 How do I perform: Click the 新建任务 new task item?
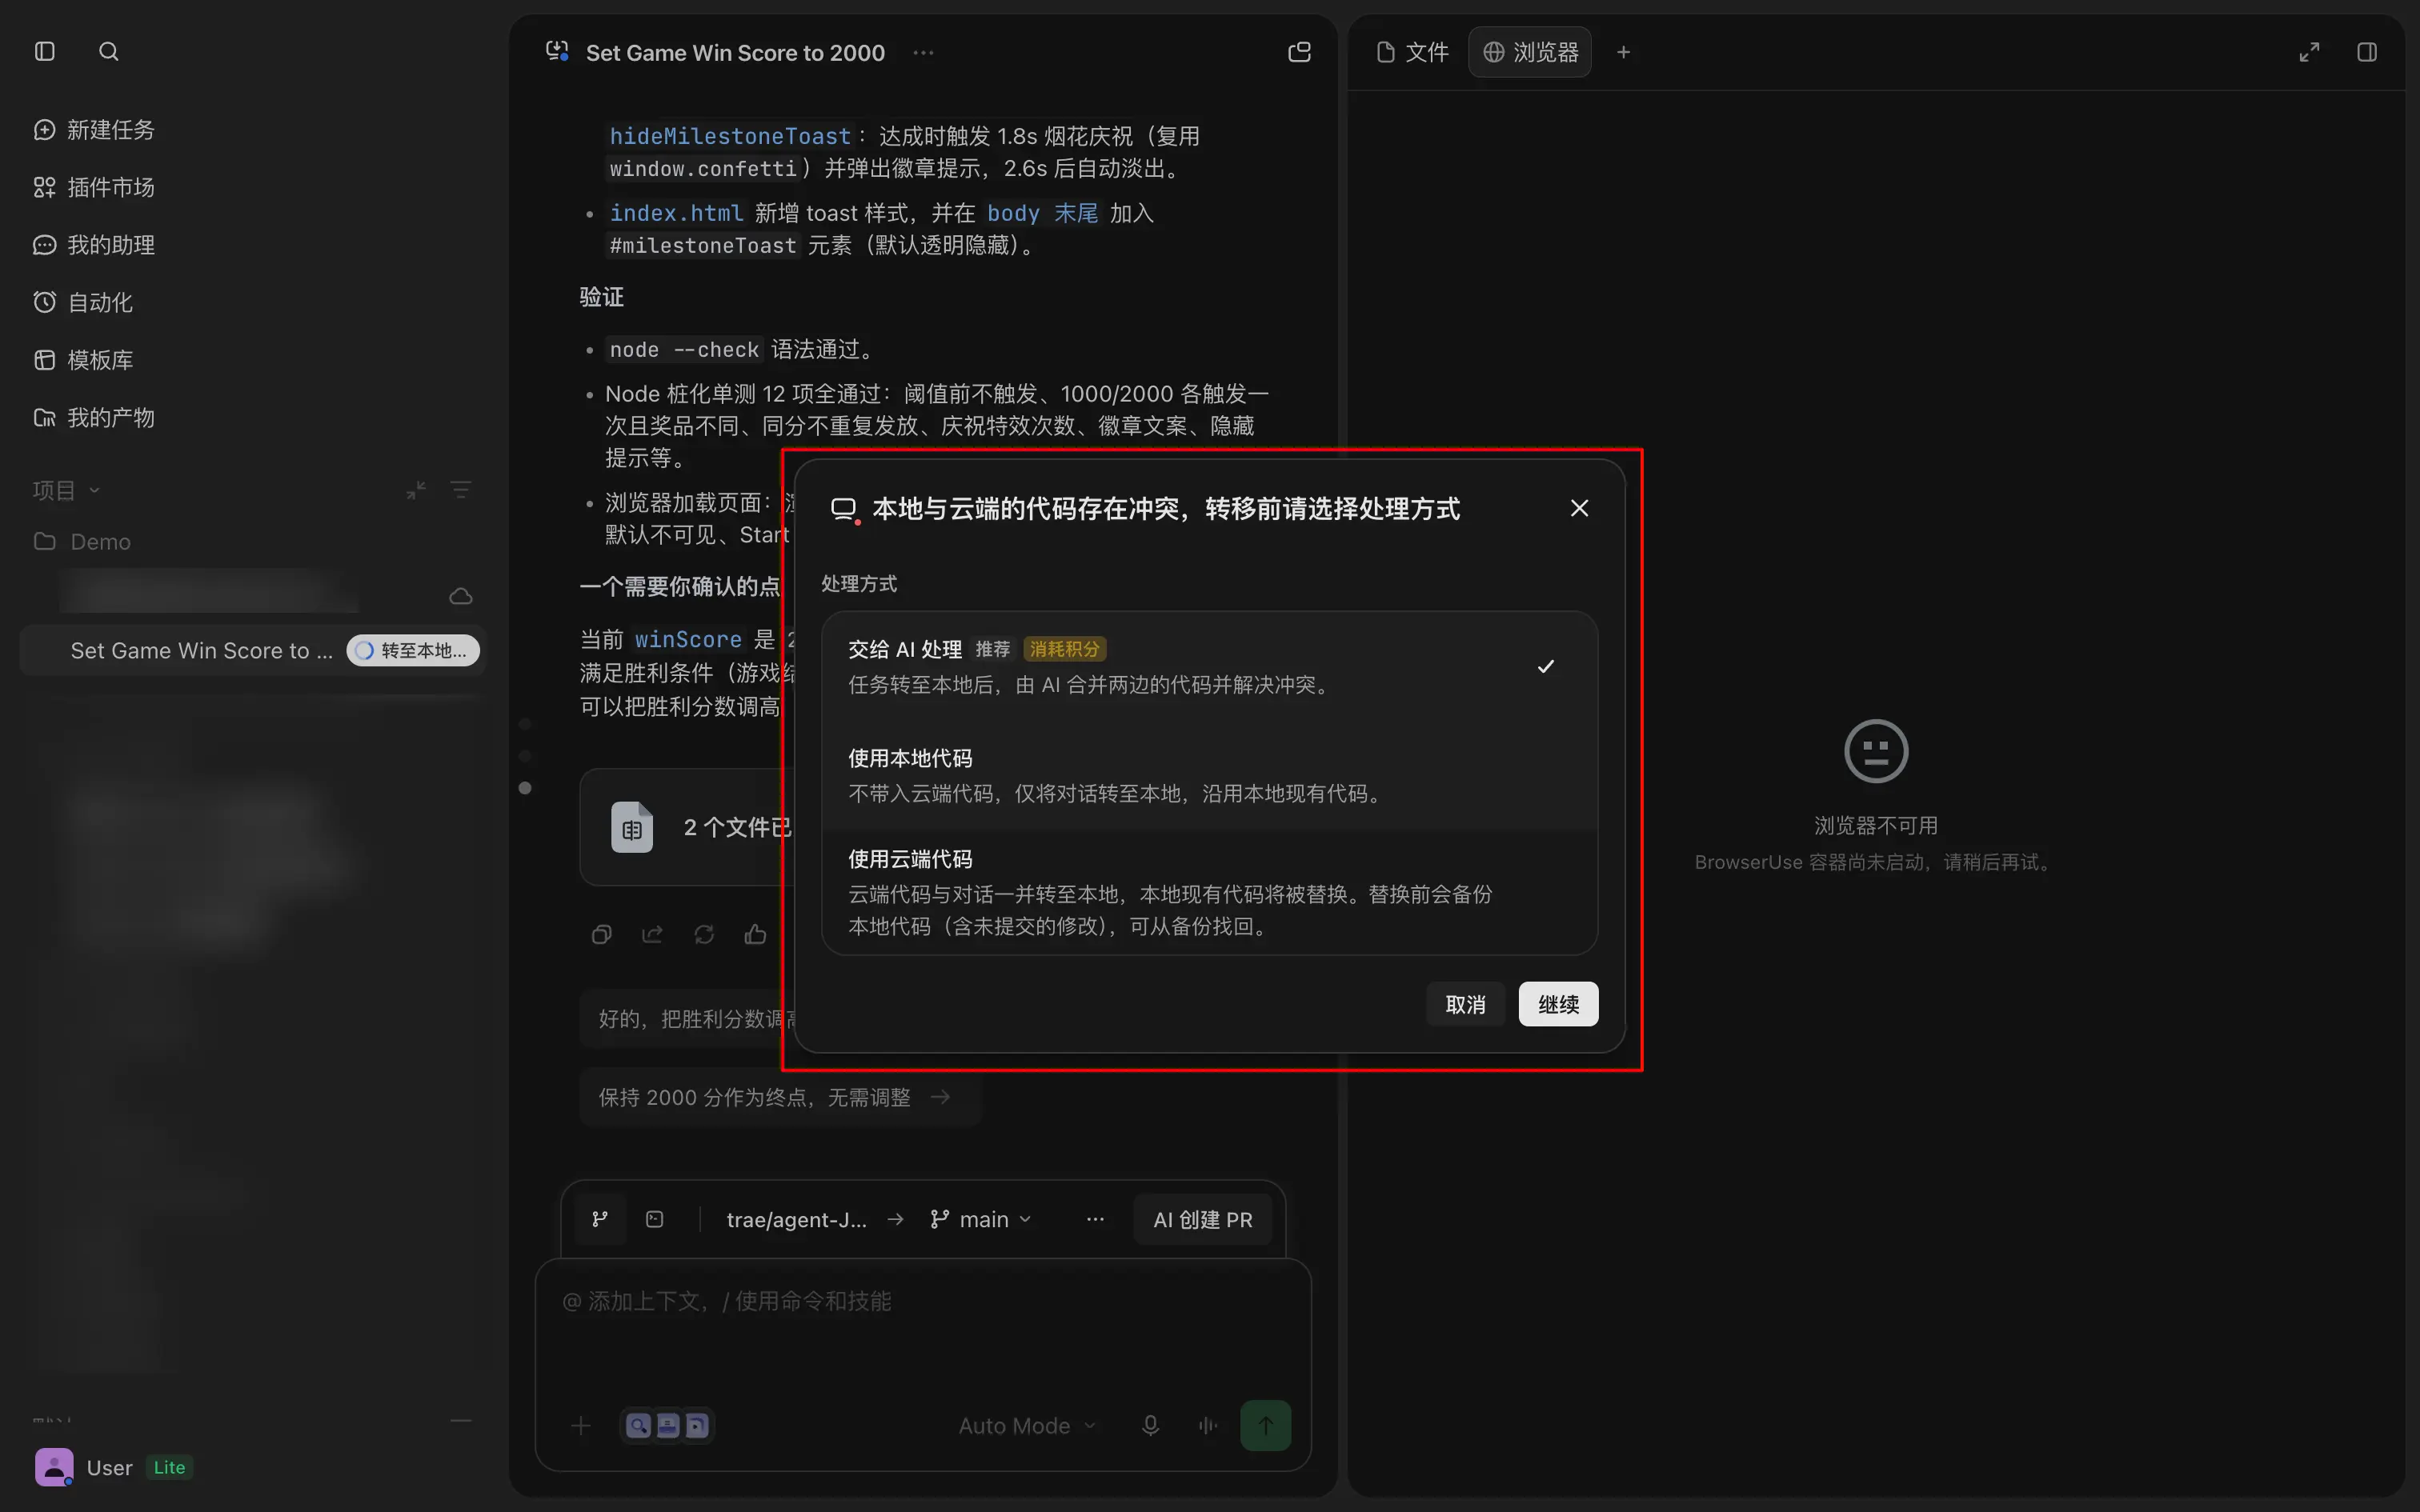point(94,130)
